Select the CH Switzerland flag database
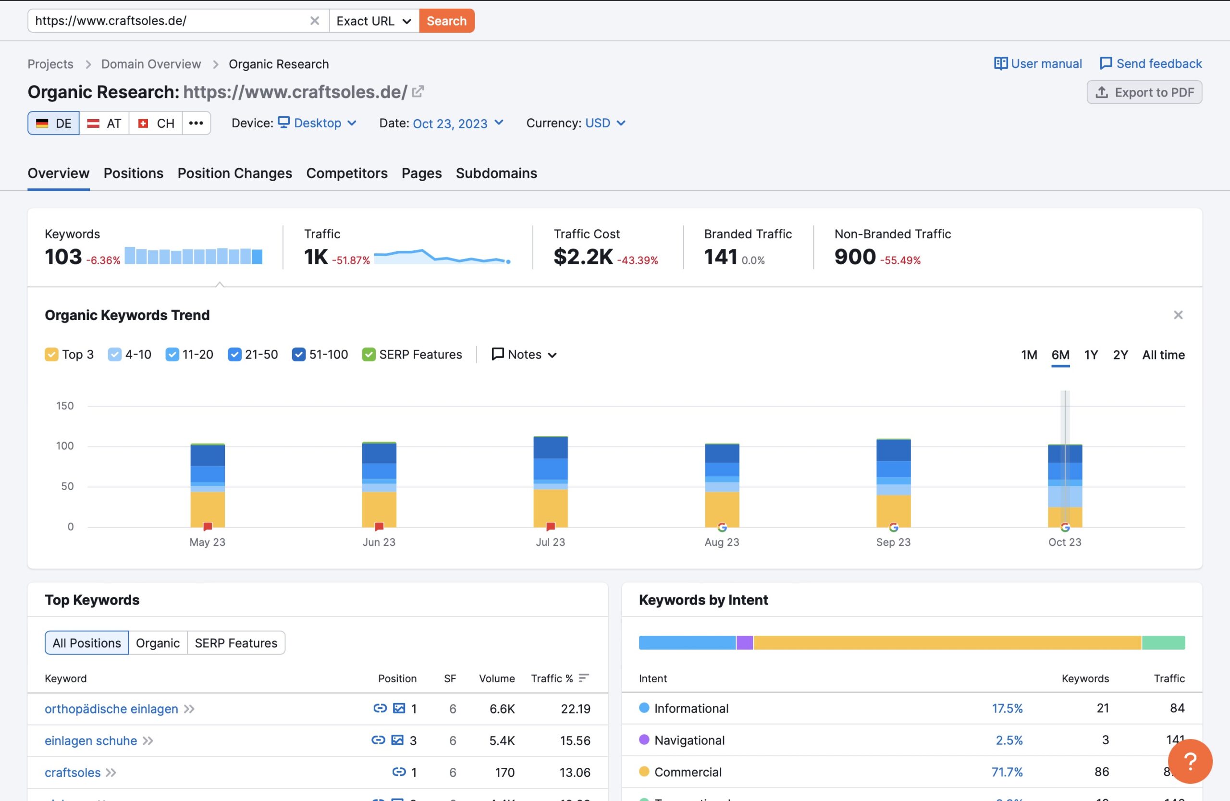 (x=156, y=123)
